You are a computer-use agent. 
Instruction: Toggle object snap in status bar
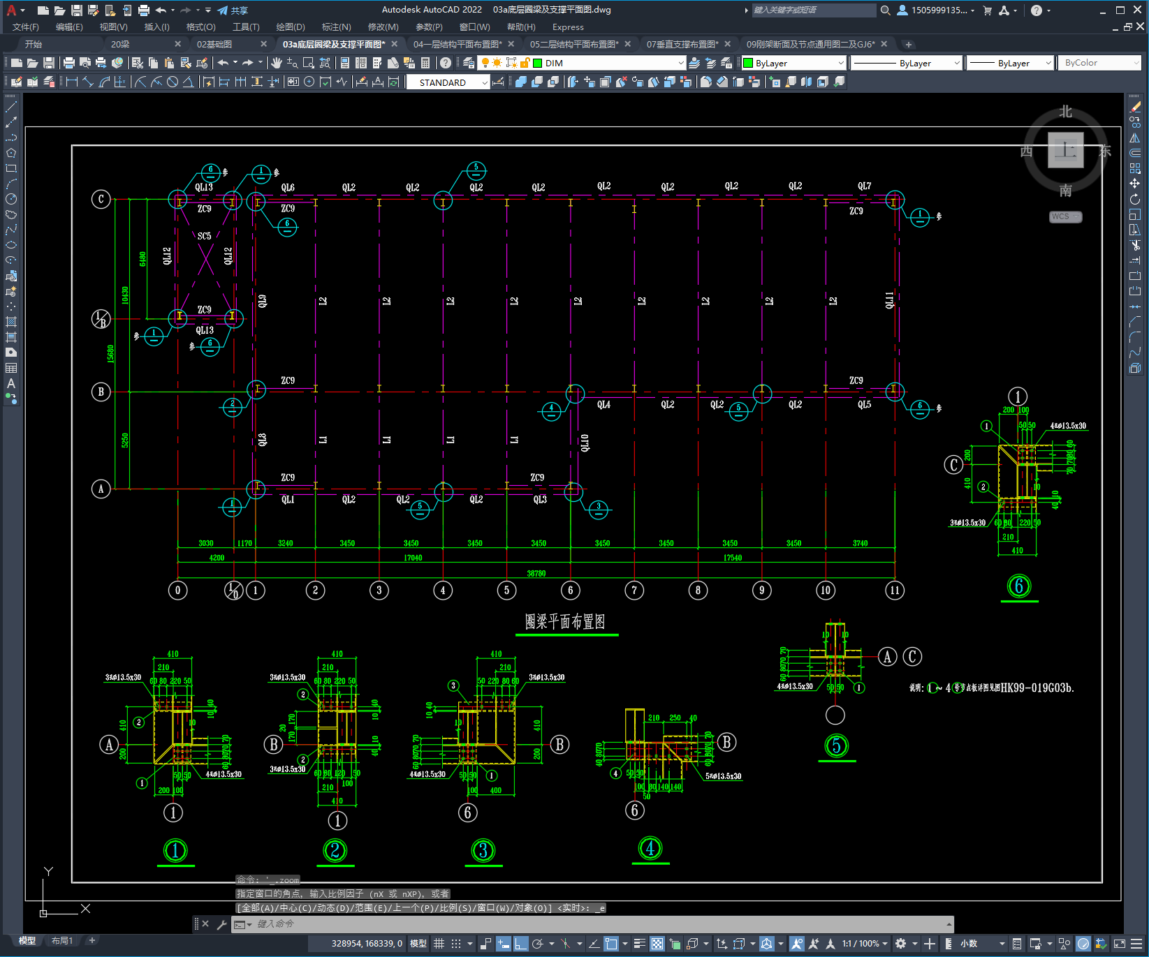[x=610, y=944]
